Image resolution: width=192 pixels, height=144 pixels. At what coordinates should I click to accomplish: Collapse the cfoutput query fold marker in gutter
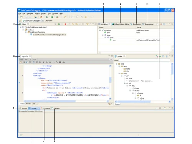coord(23,93)
